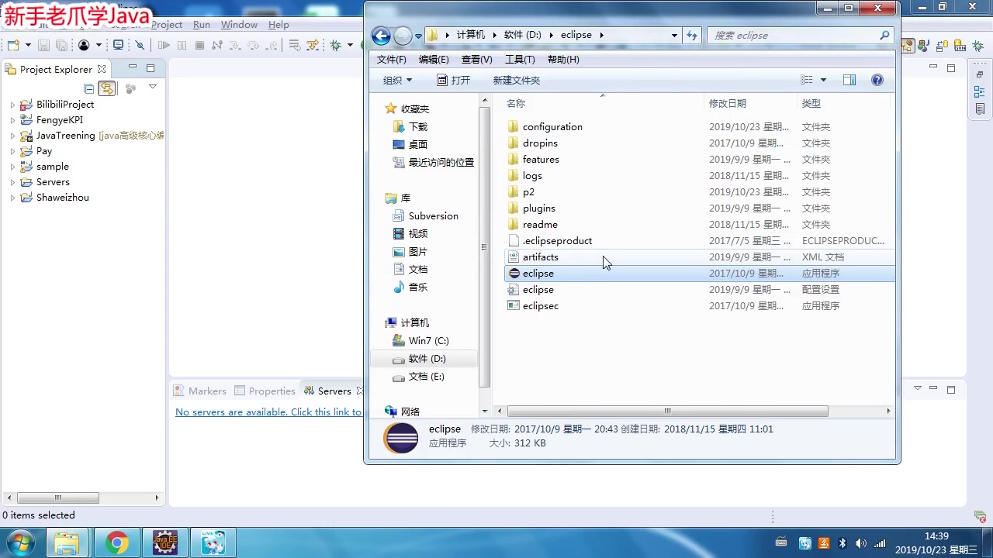
Task: Click the 新建文件夹 button
Action: click(x=516, y=80)
